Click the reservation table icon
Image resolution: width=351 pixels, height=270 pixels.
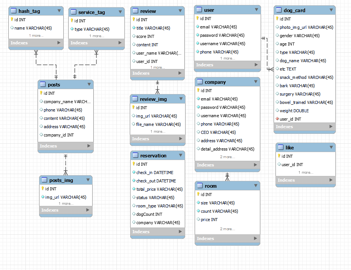point(135,155)
